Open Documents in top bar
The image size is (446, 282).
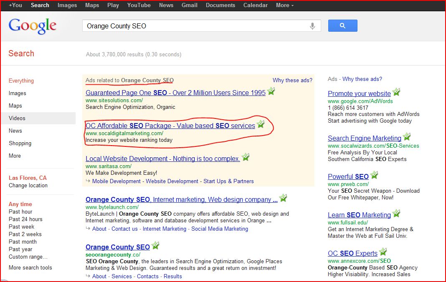point(220,5)
